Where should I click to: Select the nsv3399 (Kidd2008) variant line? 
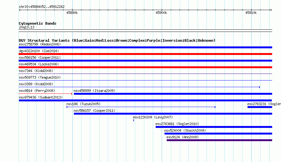click(139, 87)
